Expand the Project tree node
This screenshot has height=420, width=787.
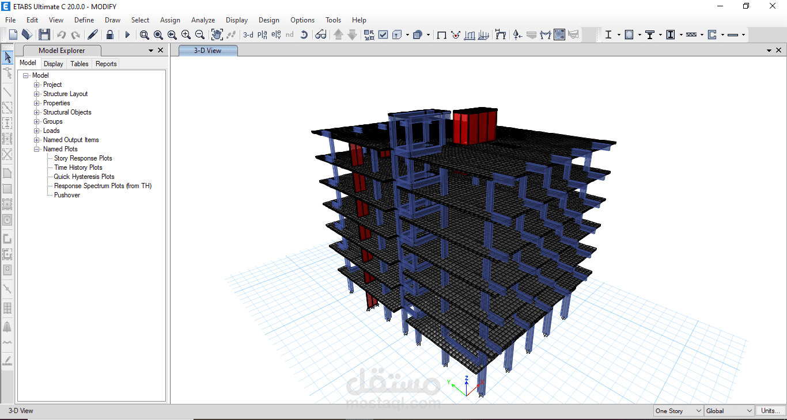(37, 85)
